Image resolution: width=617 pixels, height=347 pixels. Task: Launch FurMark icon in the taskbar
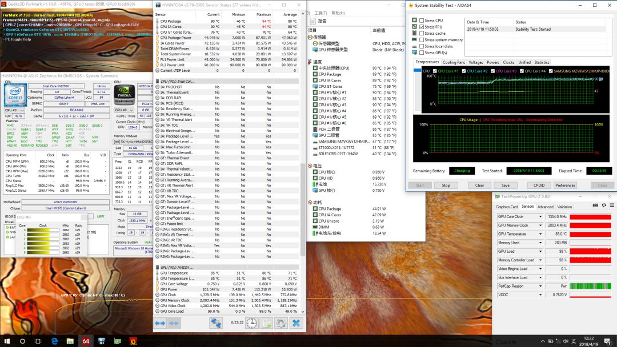(x=133, y=341)
